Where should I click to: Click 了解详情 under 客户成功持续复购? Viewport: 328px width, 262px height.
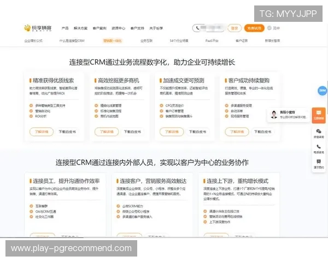237,132
